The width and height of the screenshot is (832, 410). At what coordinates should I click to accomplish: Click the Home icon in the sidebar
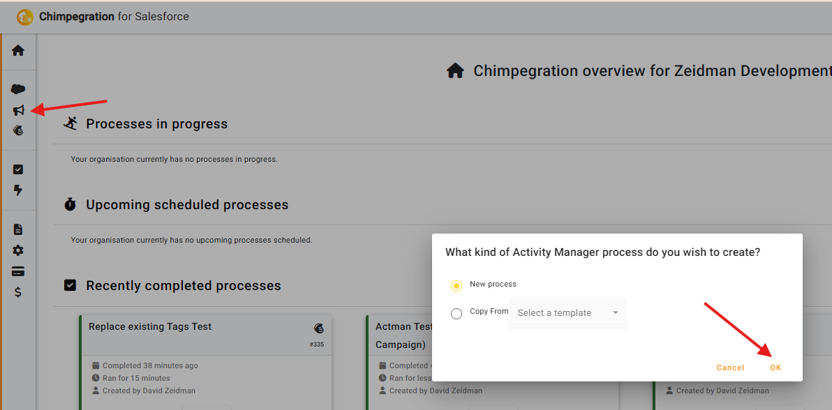pos(18,50)
